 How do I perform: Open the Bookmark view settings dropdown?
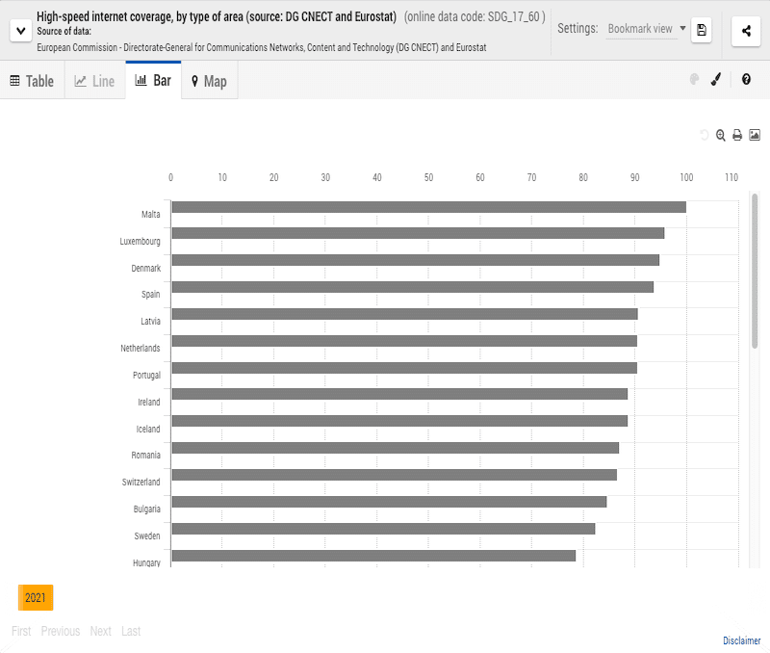click(644, 29)
